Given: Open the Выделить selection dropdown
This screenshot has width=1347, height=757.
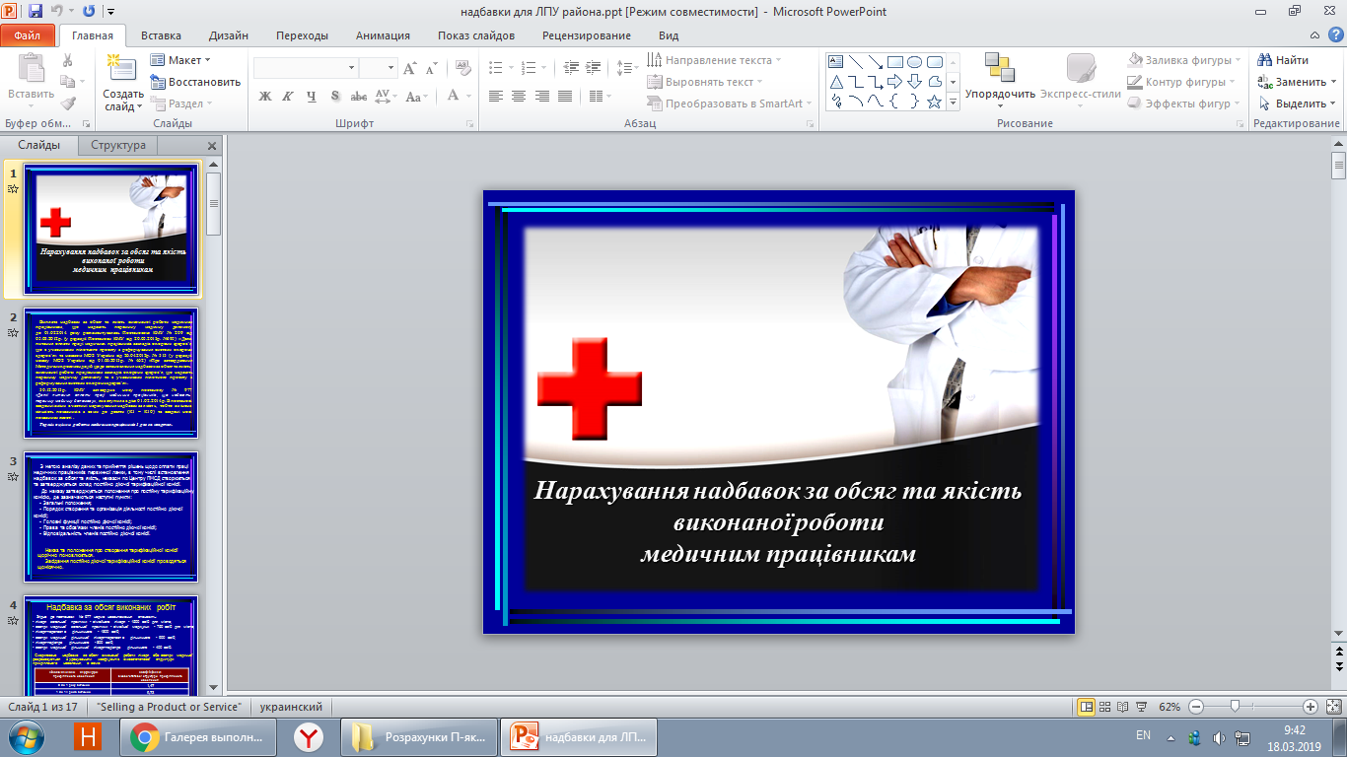Looking at the screenshot, I should pos(1295,103).
